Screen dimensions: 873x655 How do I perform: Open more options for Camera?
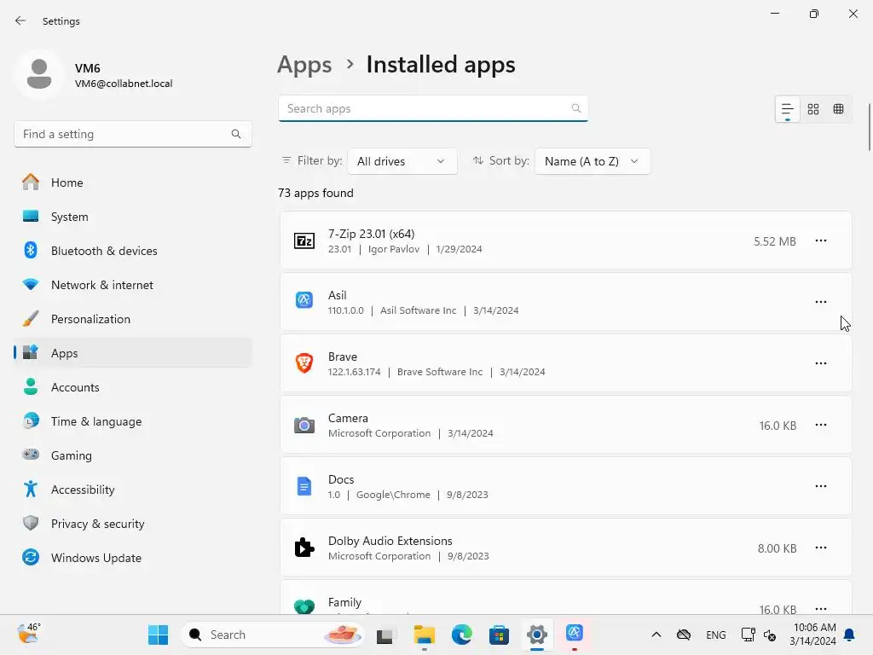click(821, 425)
